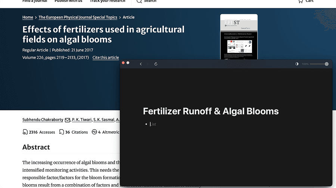Click 'Published: 21 June 2017' text
Image resolution: width=336 pixels, height=188 pixels.
pos(73,50)
